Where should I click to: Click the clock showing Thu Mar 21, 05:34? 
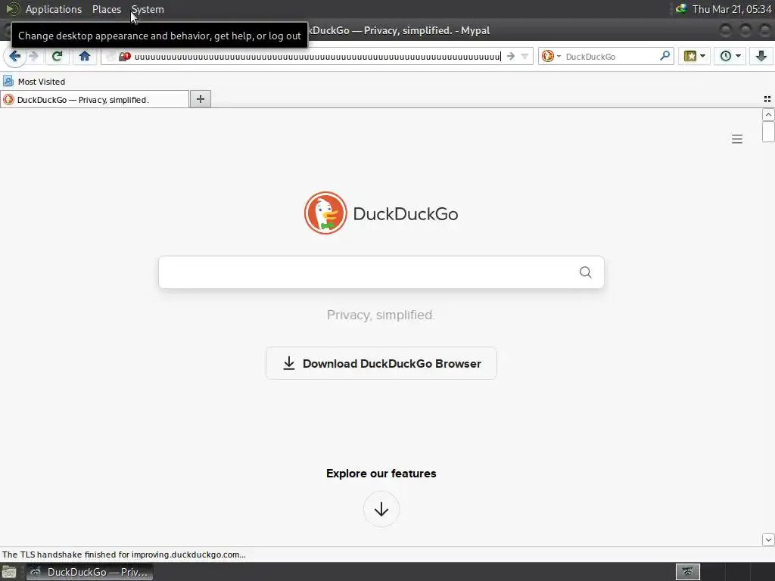pos(732,9)
